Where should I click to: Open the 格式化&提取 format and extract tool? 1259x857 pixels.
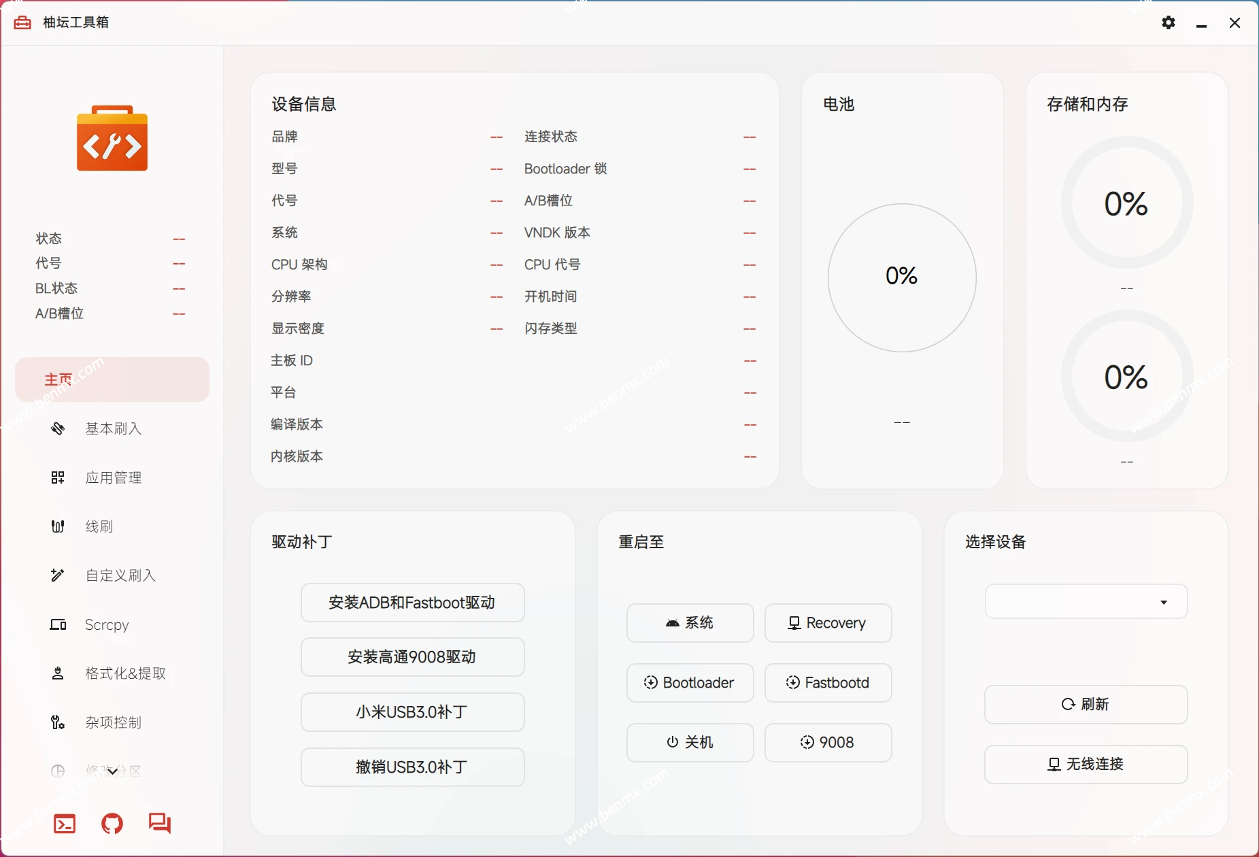point(125,673)
